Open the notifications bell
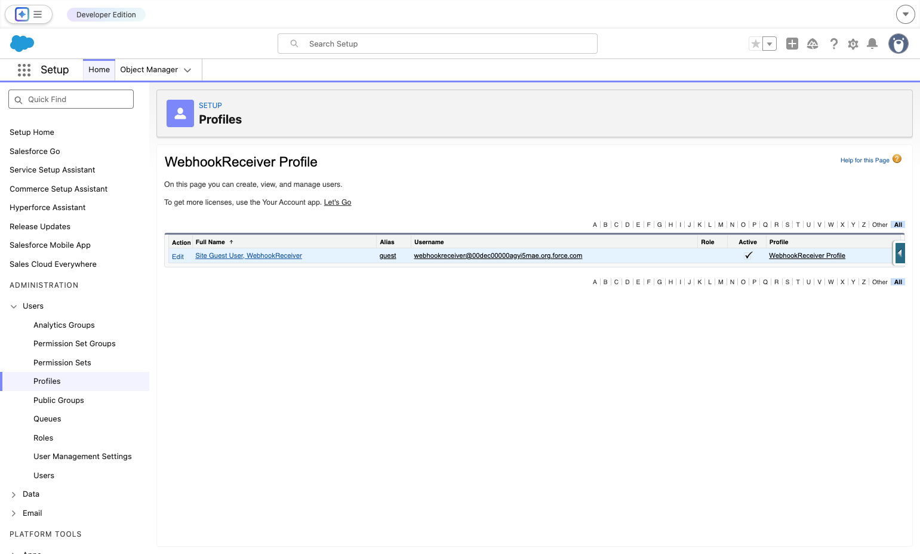 872,44
